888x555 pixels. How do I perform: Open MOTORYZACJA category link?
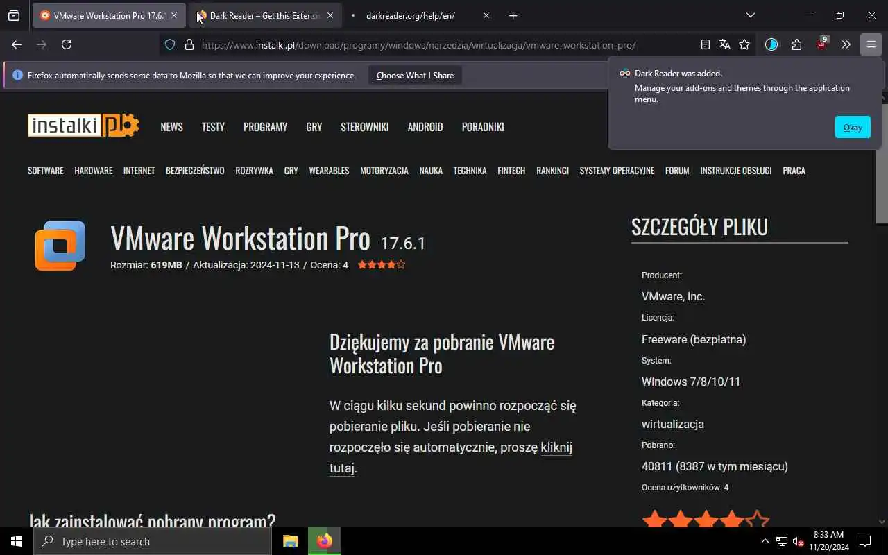384,171
